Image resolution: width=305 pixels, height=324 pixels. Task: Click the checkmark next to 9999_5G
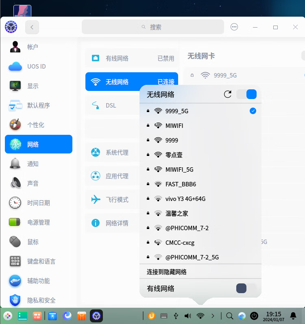coord(253,111)
